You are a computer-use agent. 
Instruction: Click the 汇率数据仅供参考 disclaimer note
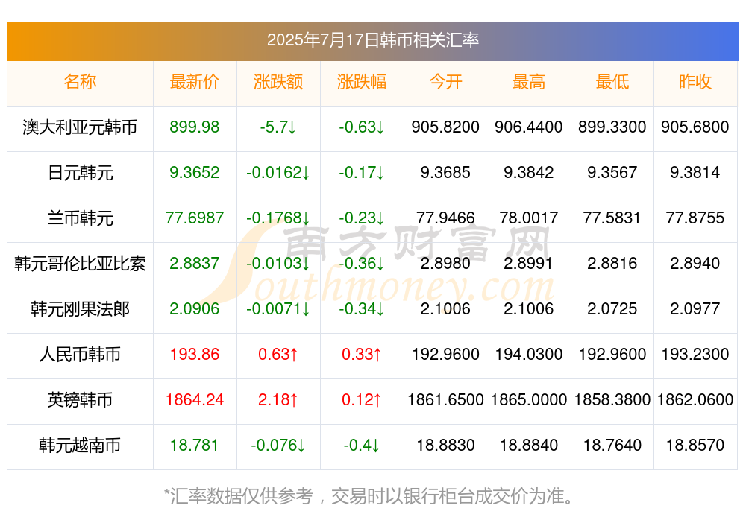[369, 496]
